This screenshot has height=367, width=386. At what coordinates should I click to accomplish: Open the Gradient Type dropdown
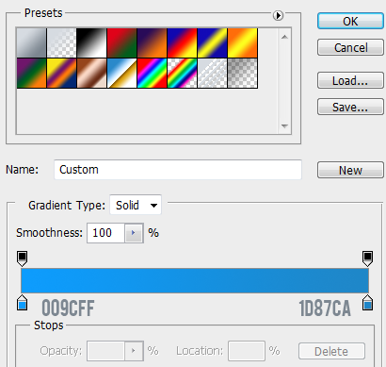click(x=136, y=205)
